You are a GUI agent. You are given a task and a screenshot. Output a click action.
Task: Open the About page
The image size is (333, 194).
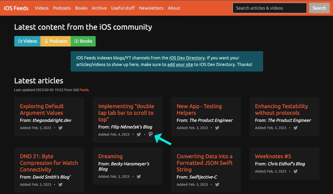tap(174, 8)
